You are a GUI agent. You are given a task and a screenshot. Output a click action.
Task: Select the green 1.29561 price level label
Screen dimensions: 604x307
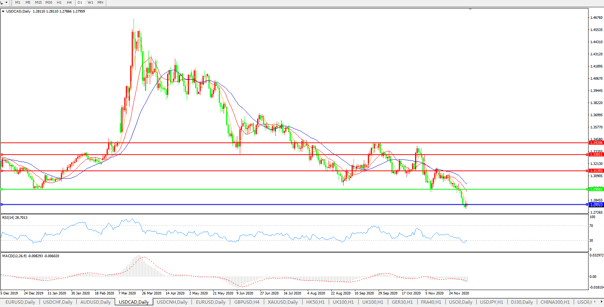(596, 189)
